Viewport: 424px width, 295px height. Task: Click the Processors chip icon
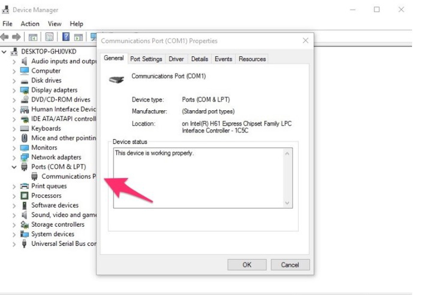[x=25, y=196]
